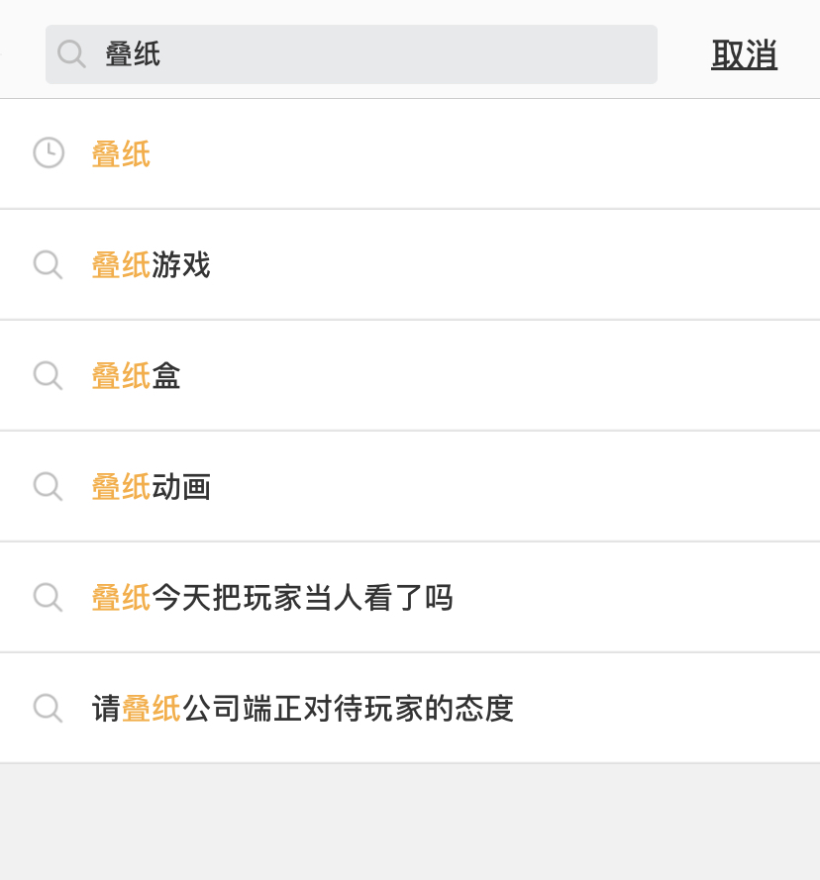The width and height of the screenshot is (820, 880).
Task: Click the clock history icon beside 叠纸
Action: pos(49,152)
